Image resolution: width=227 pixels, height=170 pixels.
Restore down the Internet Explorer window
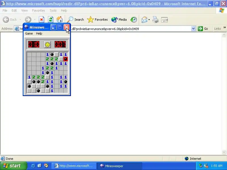coord(217,4)
